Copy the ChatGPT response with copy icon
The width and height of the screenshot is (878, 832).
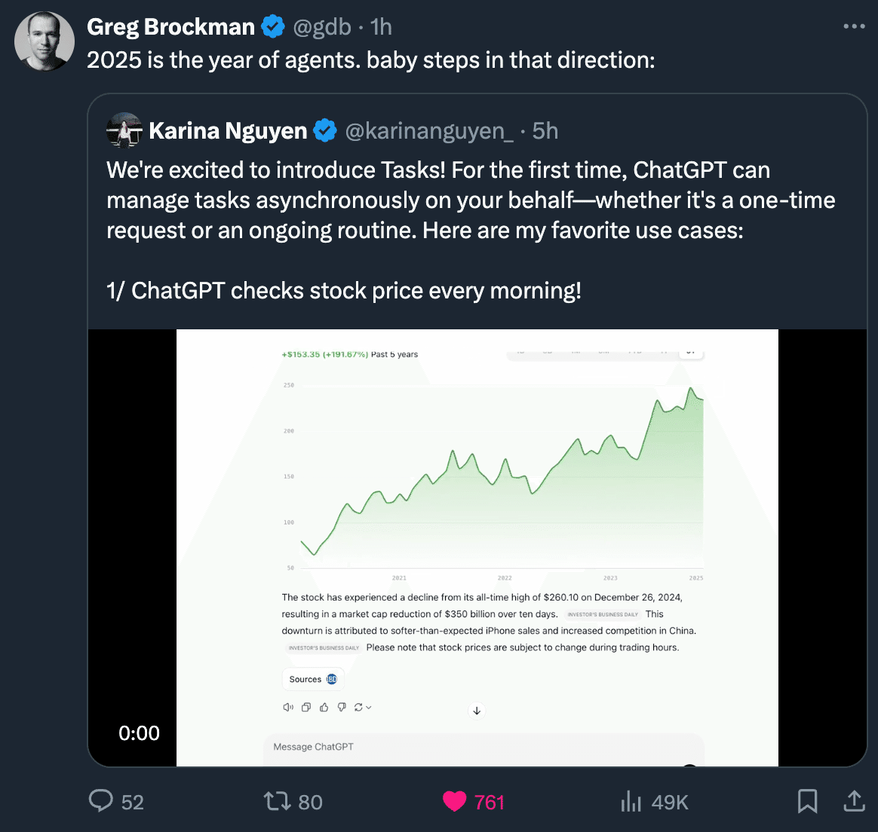click(306, 707)
